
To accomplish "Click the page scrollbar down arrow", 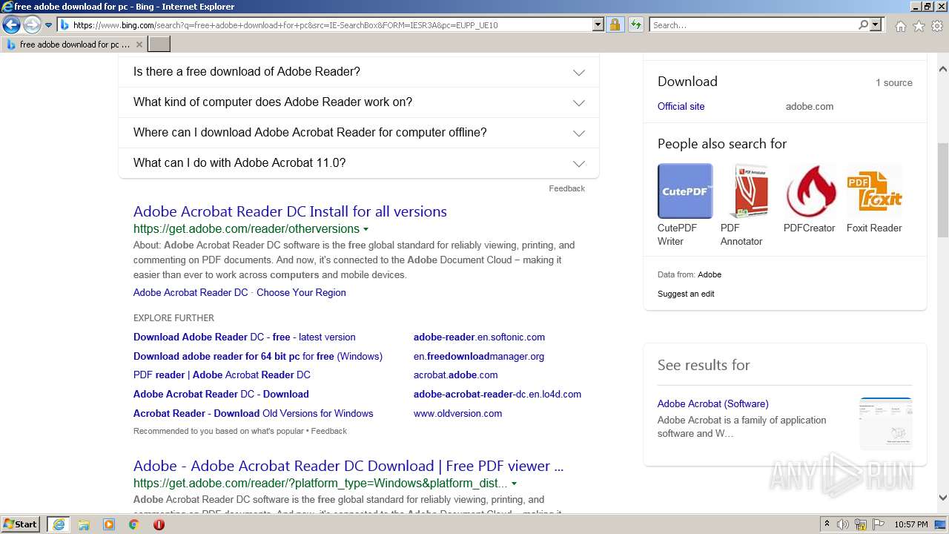I will pyautogui.click(x=943, y=498).
